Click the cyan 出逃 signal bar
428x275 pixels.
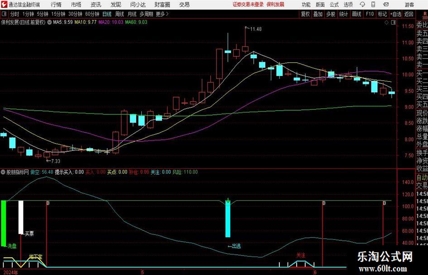(228, 219)
